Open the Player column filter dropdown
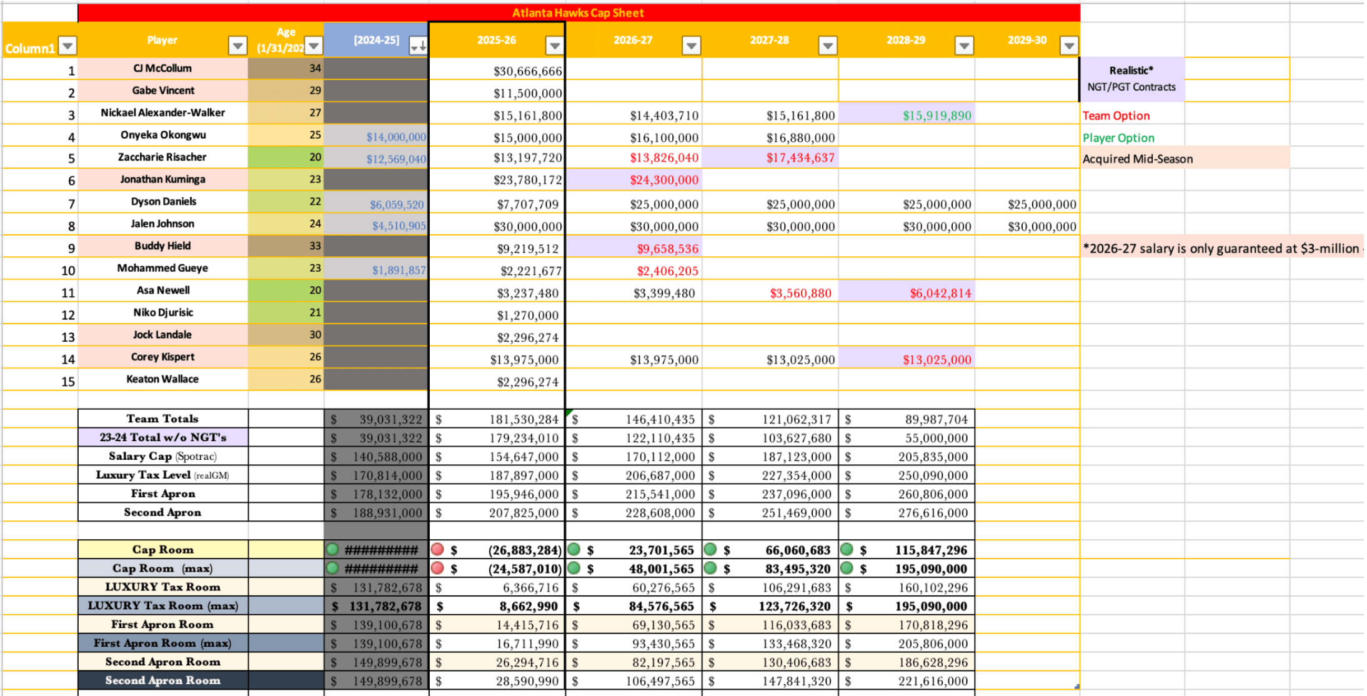 click(237, 46)
